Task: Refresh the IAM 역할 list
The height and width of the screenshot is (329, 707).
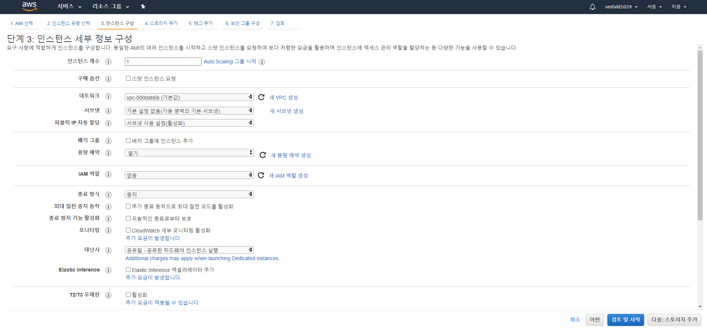Action: click(261, 175)
